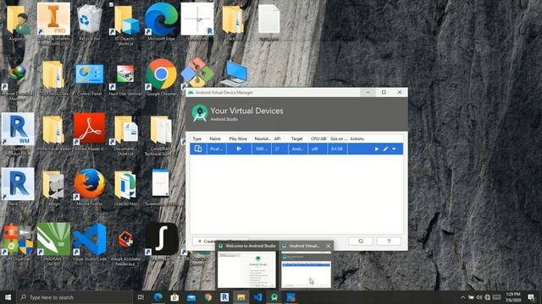Select Hard Disk Sentinel desktop shortcut
Image resolution: width=542 pixels, height=304 pixels.
(x=125, y=79)
